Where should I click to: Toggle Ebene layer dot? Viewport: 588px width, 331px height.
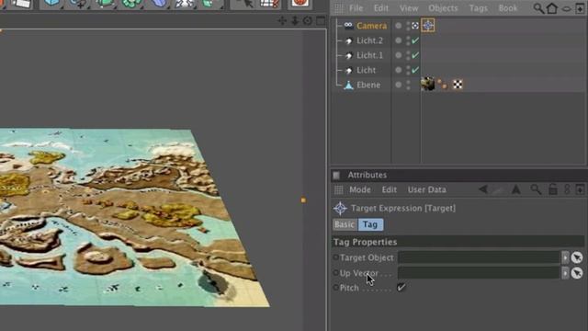[x=398, y=85]
